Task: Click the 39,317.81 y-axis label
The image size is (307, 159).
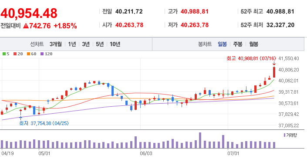Action: click(x=289, y=92)
